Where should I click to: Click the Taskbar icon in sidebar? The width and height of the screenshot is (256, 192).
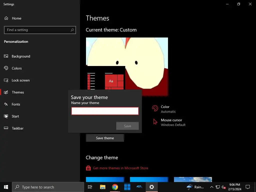[6, 128]
